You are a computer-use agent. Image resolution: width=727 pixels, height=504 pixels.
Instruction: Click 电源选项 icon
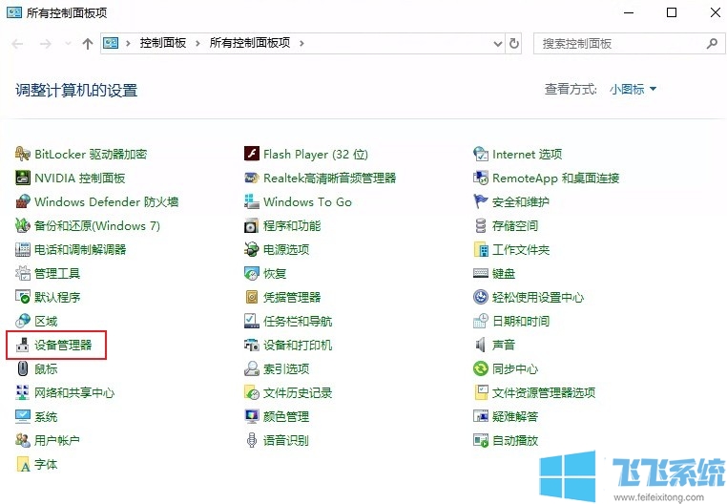pyautogui.click(x=252, y=250)
